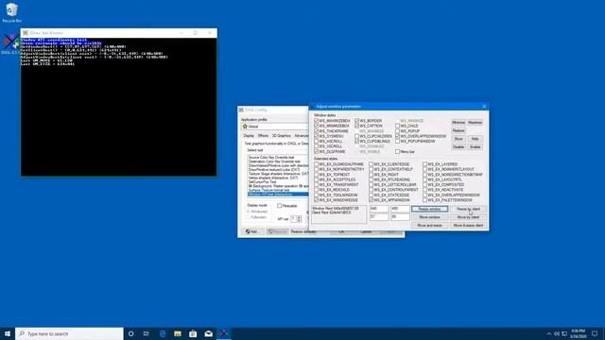Enable the WS_HSCROLL style
The width and height of the screenshot is (605, 340).
[x=328, y=141]
